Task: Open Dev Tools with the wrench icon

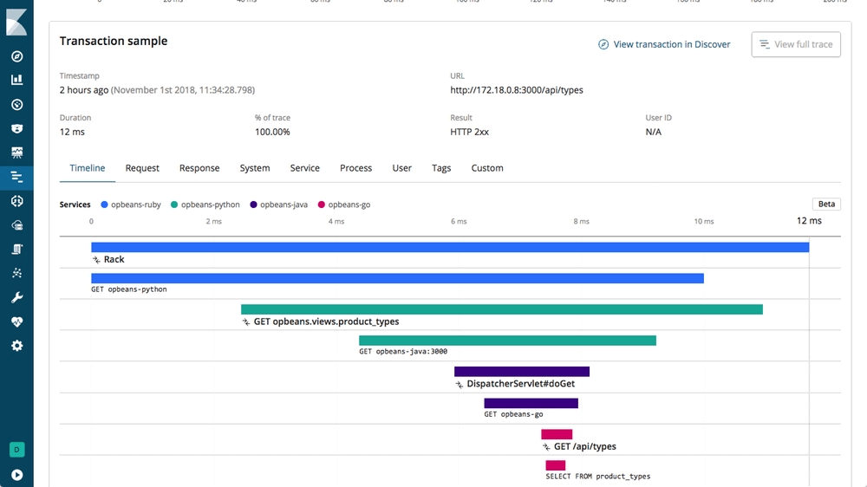Action: click(x=16, y=297)
